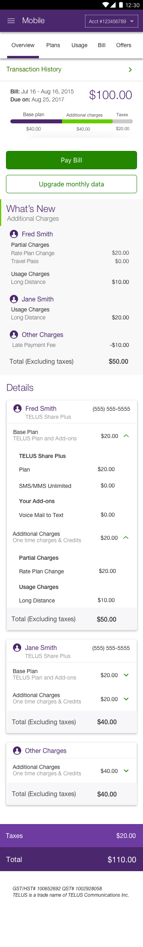Click the Other Charges avatar icon in What's New
Viewport: 143px width, 947px height.
[x=14, y=335]
